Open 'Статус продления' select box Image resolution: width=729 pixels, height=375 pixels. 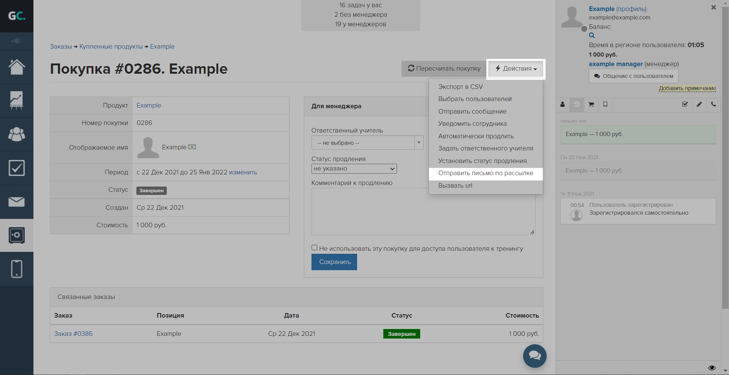pyautogui.click(x=354, y=169)
